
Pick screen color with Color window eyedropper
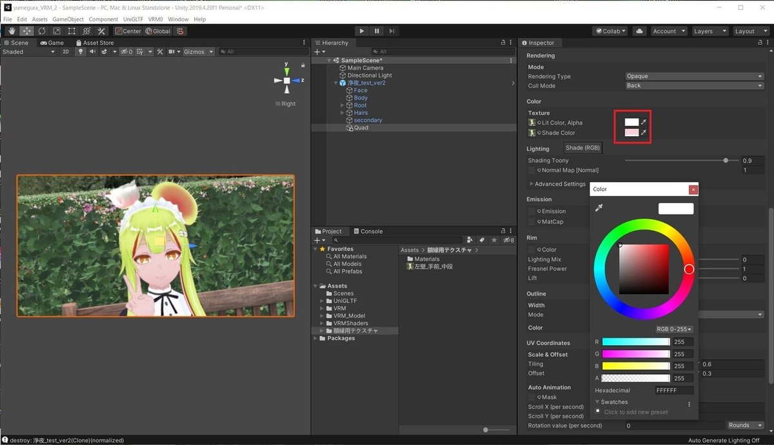coord(599,208)
